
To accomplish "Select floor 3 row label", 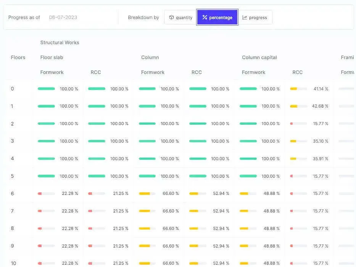I will tap(12, 141).
